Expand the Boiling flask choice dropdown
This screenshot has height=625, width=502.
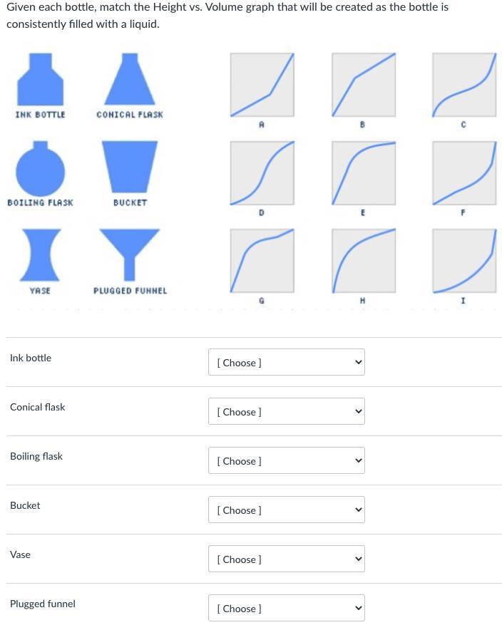286,460
